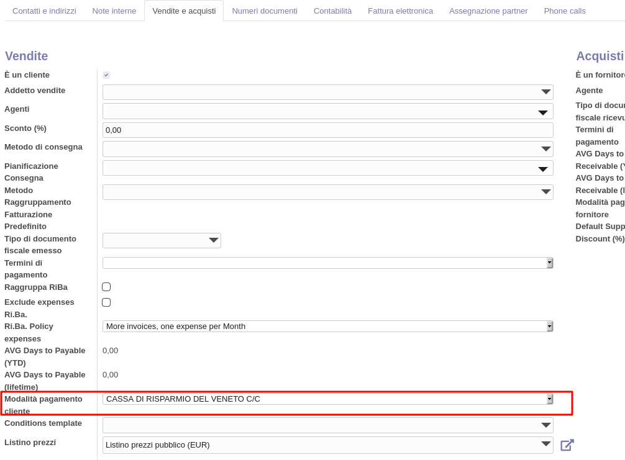Open the Pianificazione Consegna dropdown
This screenshot has width=625, height=460.
coord(327,168)
